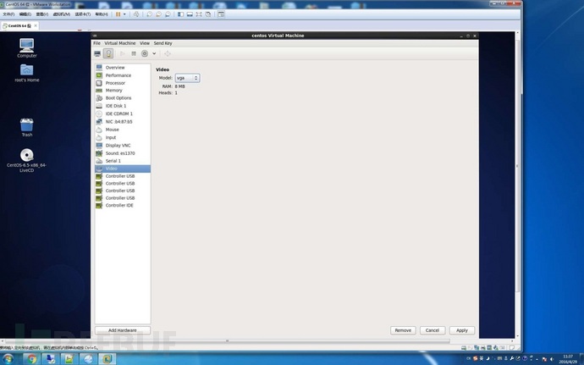Click the greyed-out Run (play) button
This screenshot has width=584, height=365.
coord(122,53)
